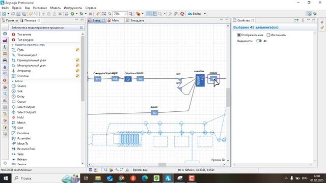326x183 pixels.
Task: Click the Open model folder icon
Action: [x=13, y=14]
